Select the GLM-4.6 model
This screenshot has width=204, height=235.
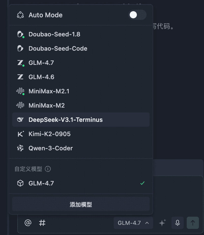tap(41, 77)
